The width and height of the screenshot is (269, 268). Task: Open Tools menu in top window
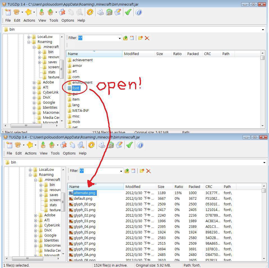tap(54, 20)
